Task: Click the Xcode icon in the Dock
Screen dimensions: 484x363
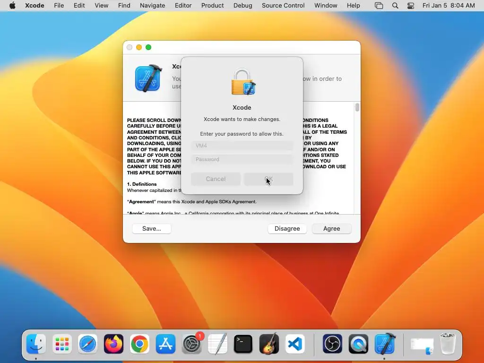Action: 385,344
